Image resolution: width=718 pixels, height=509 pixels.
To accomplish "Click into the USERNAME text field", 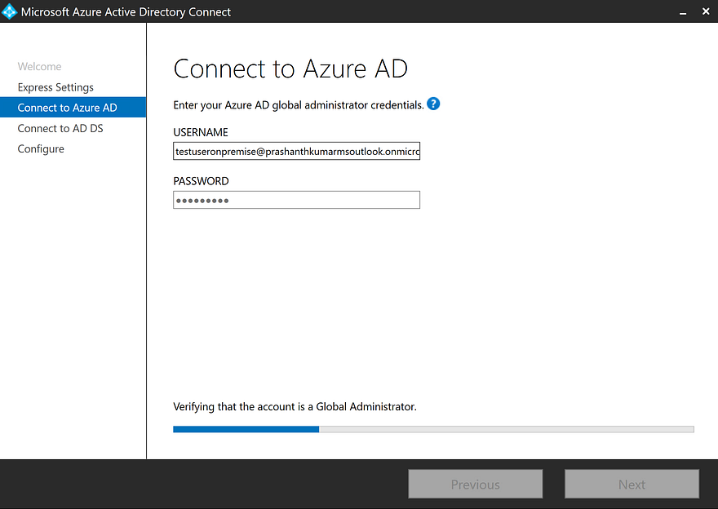I will coord(296,152).
